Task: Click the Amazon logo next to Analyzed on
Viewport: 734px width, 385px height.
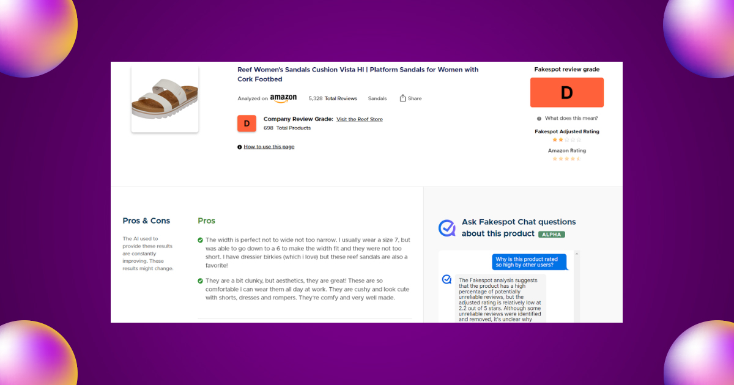Action: (x=283, y=98)
